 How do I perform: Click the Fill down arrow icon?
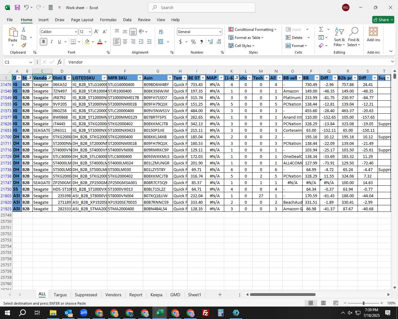(x=321, y=37)
